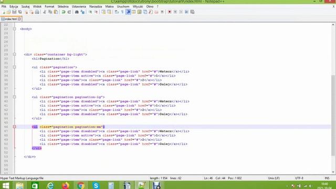This screenshot has height=189, width=336.
Task: Open Chrome from the taskbar
Action: click(x=81, y=185)
